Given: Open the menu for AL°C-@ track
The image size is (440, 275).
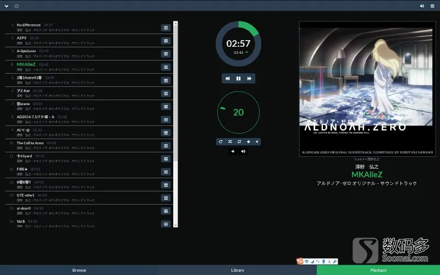Looking at the screenshot, I should click(x=166, y=133).
